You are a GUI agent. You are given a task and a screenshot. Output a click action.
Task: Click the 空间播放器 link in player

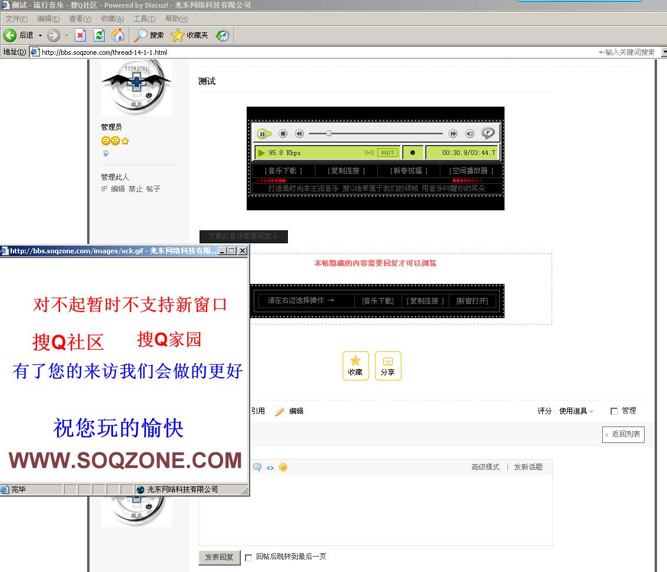[x=472, y=171]
